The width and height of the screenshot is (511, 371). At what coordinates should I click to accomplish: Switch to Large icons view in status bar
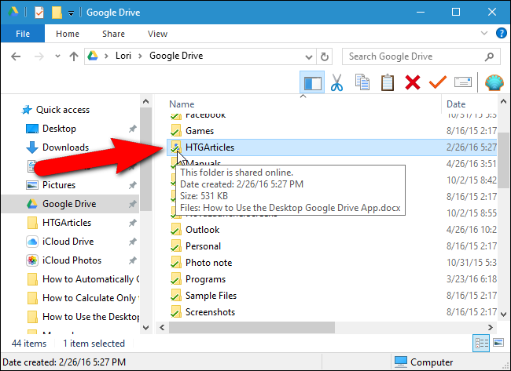pos(498,343)
